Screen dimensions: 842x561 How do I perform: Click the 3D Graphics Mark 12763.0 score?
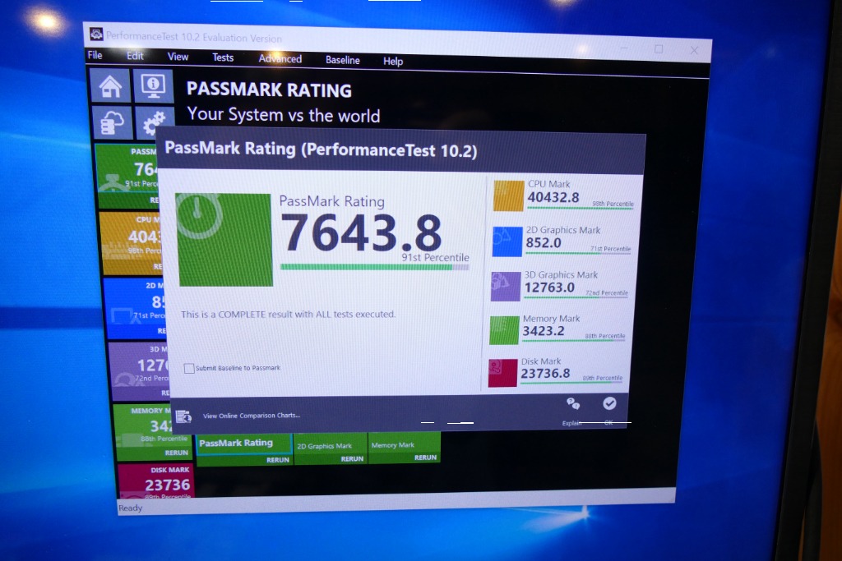(549, 287)
